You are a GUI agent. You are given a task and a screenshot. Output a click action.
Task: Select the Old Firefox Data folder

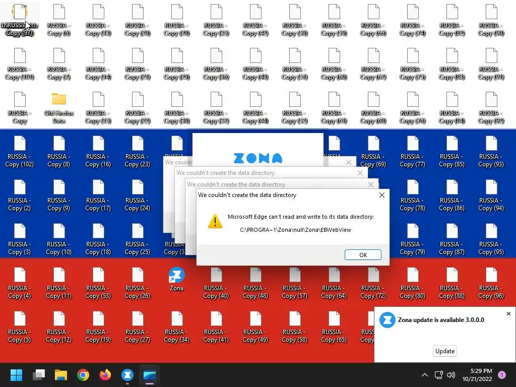(x=59, y=107)
